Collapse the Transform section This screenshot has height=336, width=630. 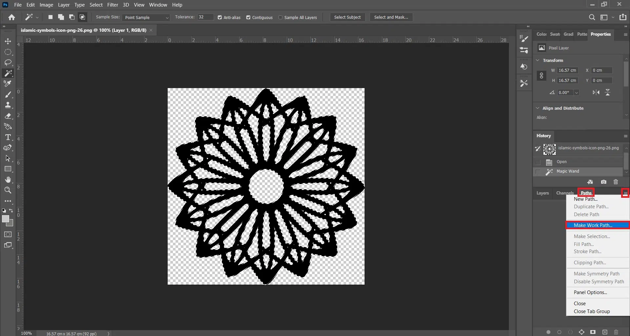(x=537, y=60)
